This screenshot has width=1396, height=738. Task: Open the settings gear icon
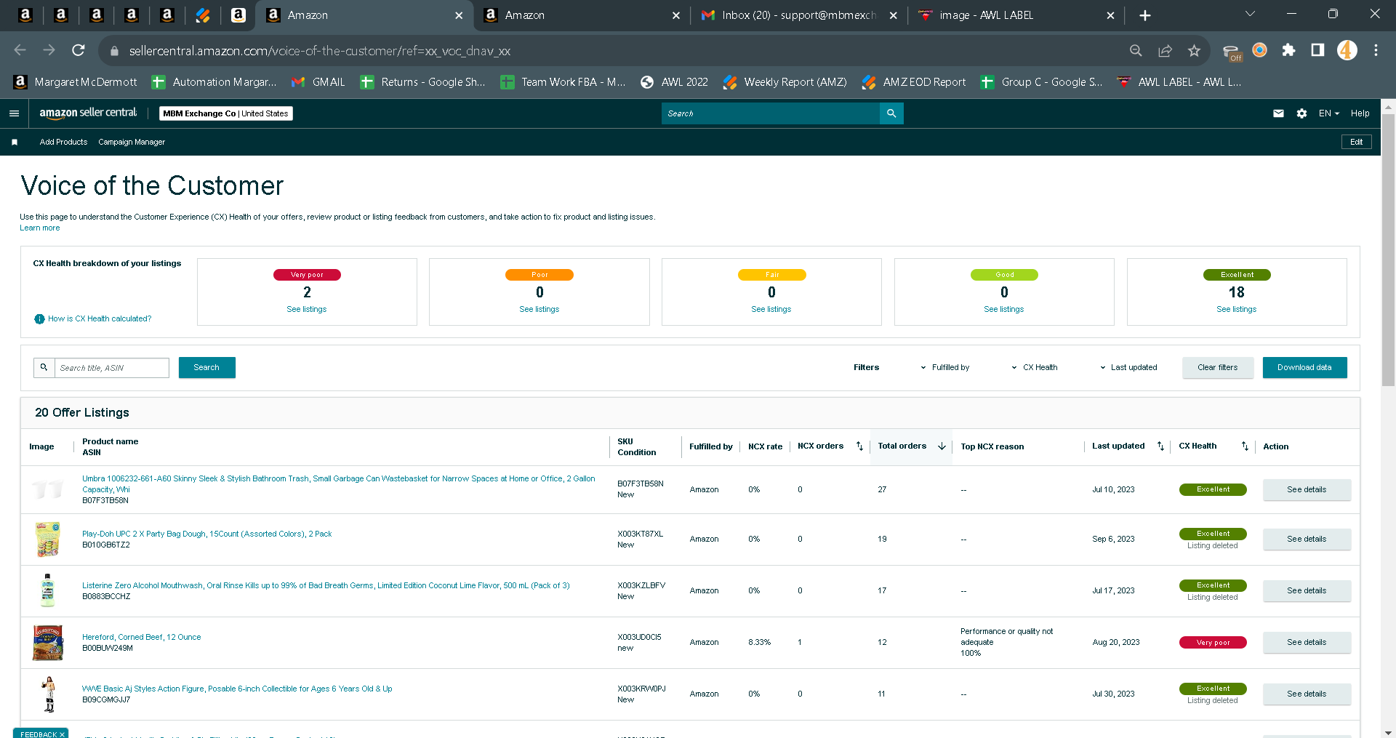(x=1301, y=113)
